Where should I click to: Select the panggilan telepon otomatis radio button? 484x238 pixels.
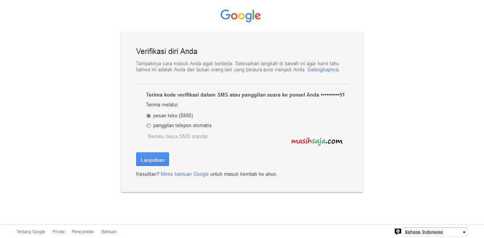click(x=149, y=126)
